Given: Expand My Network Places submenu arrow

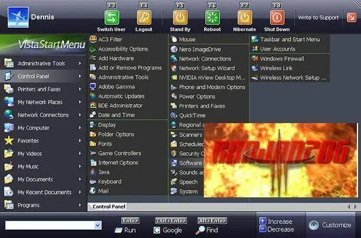Looking at the screenshot, I should [x=80, y=102].
